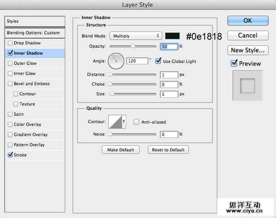The height and width of the screenshot is (218, 276).
Task: Select Outer Glow in styles list
Action: pos(25,64)
